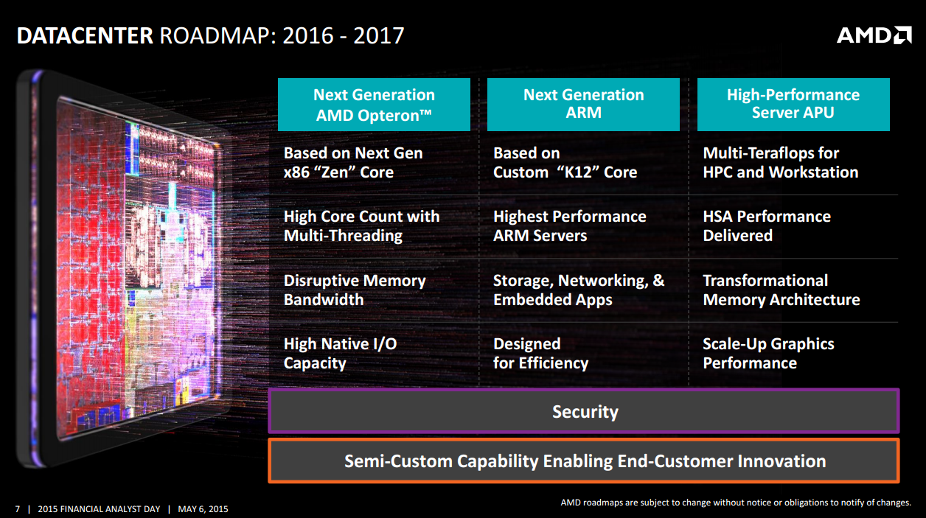Click the x86 "Zen" Core text
This screenshot has width=926, height=518.
pos(338,172)
